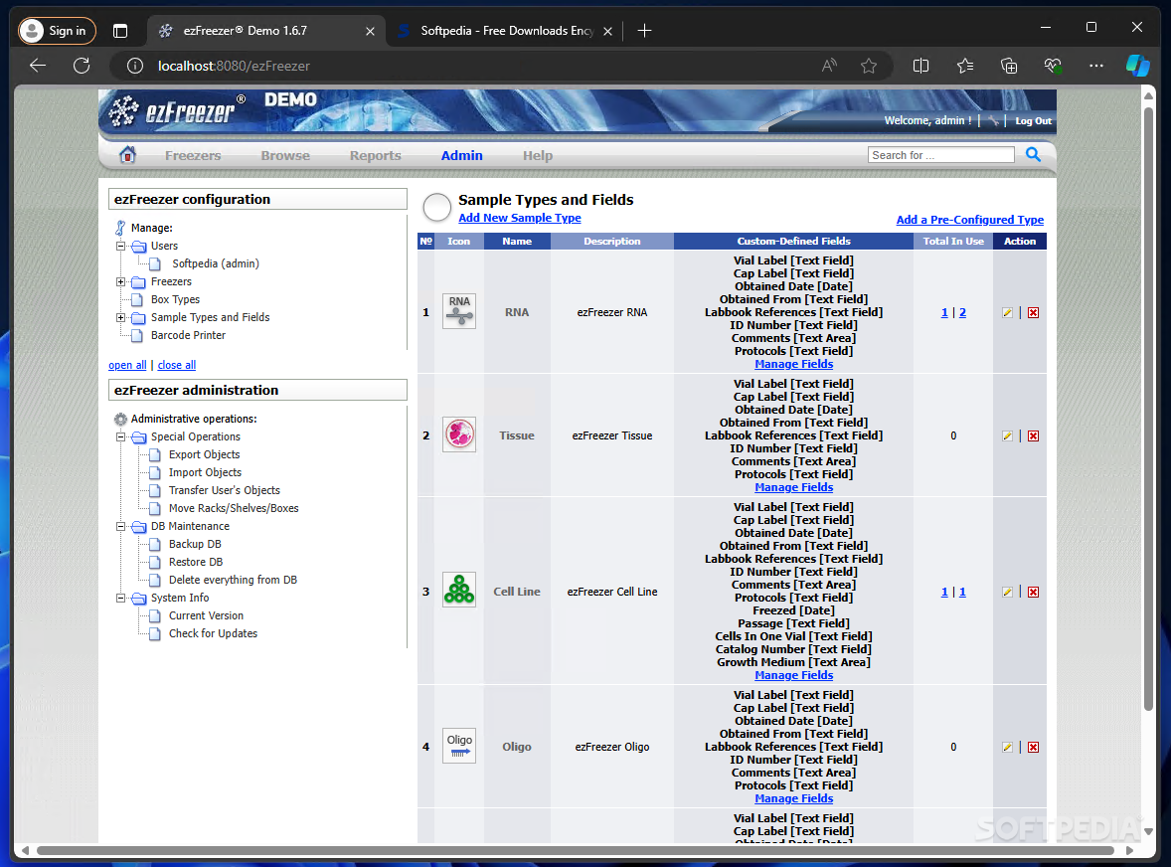The height and width of the screenshot is (867, 1171).
Task: Open Backup DB item
Action: pyautogui.click(x=195, y=545)
